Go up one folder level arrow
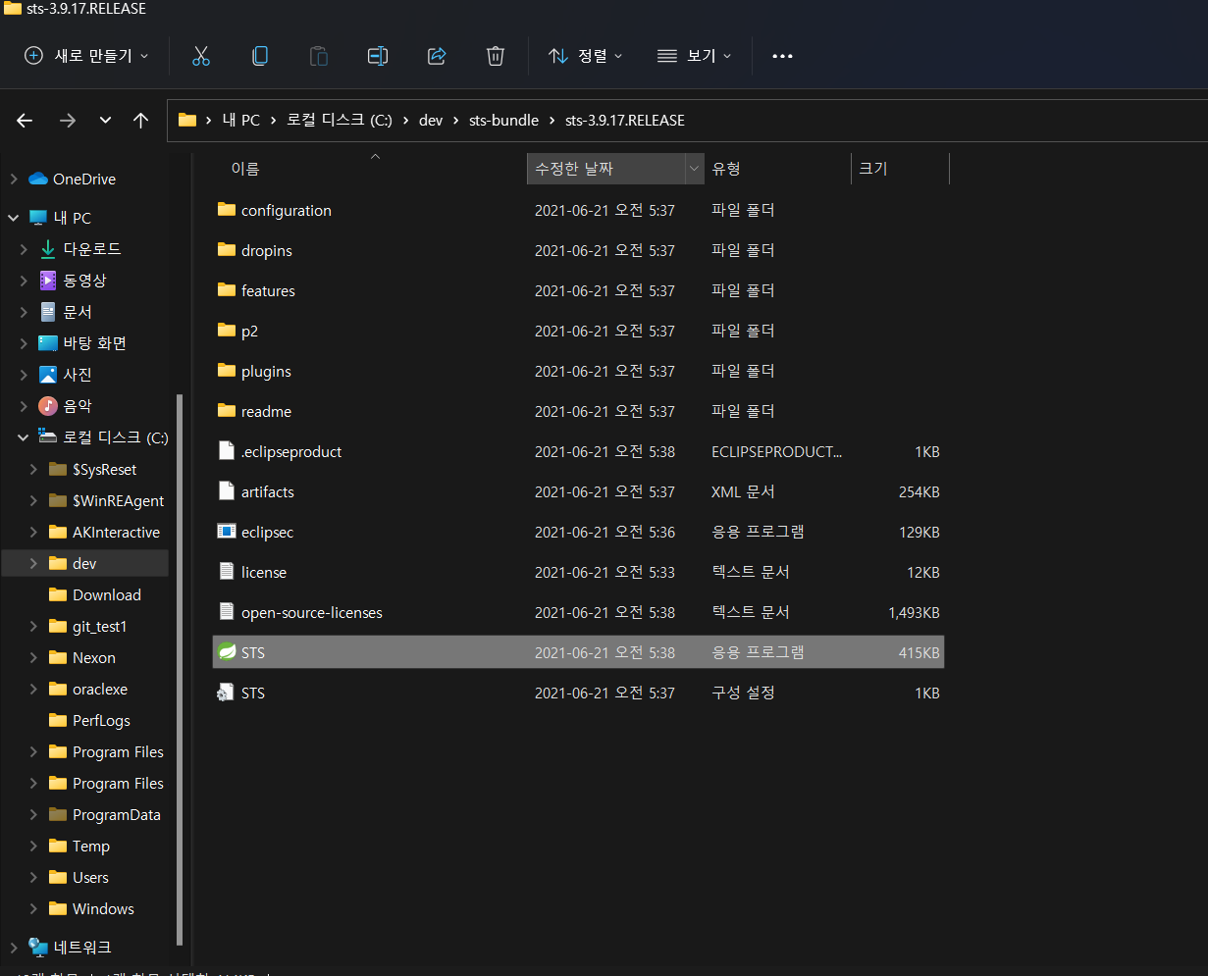This screenshot has height=976, width=1208. (140, 121)
